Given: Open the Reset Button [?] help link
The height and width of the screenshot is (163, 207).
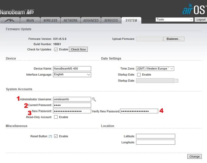Looking at the screenshot, I should point(50,136).
